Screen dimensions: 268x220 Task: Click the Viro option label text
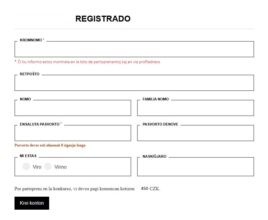(x=37, y=167)
